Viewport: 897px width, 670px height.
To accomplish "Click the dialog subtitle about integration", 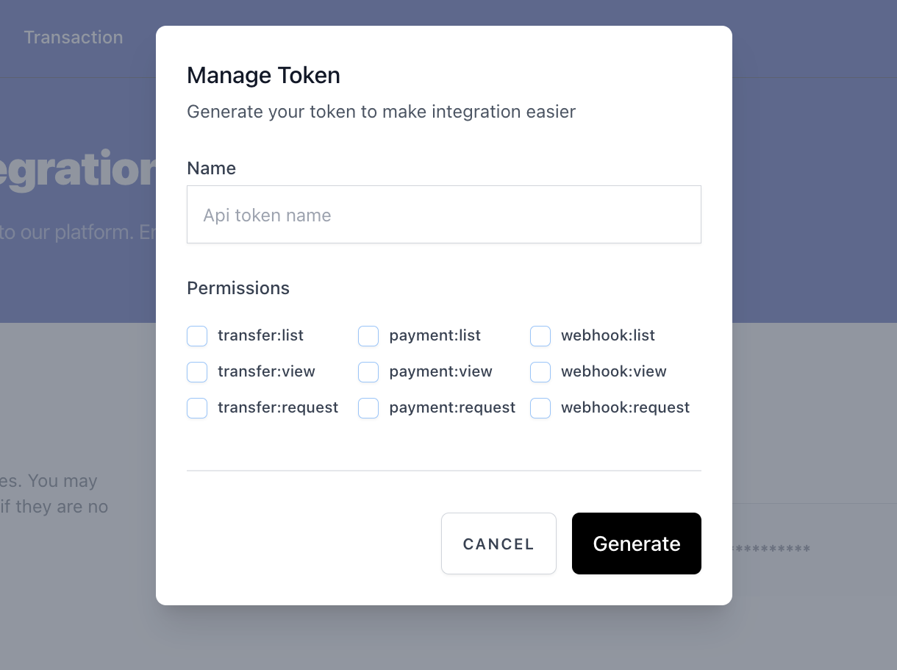I will coord(381,111).
